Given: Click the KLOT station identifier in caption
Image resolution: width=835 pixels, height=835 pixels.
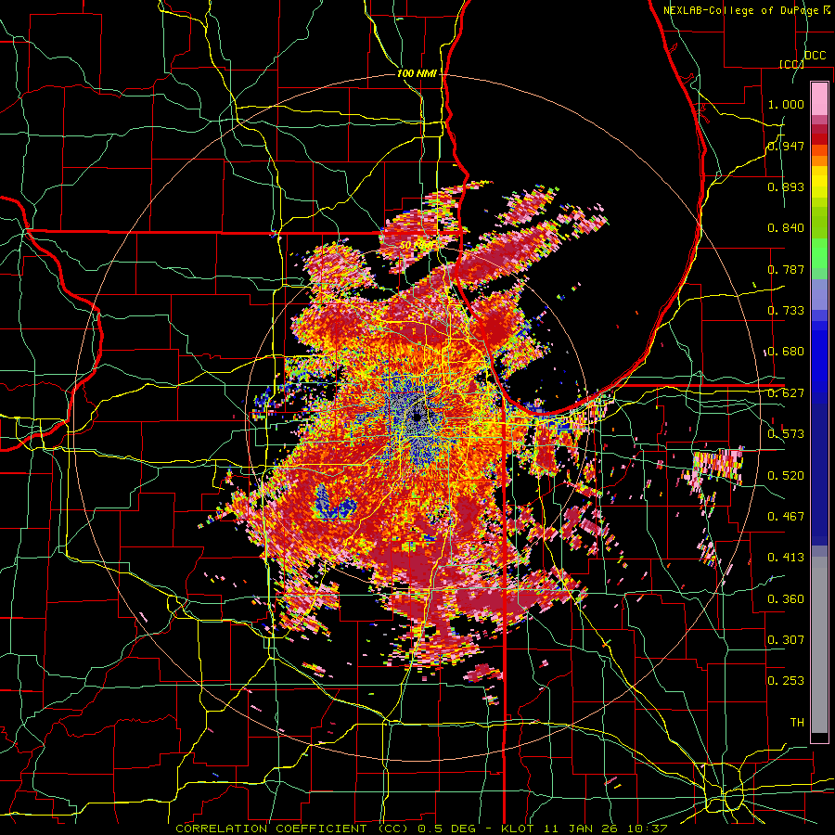Looking at the screenshot, I should click(519, 829).
